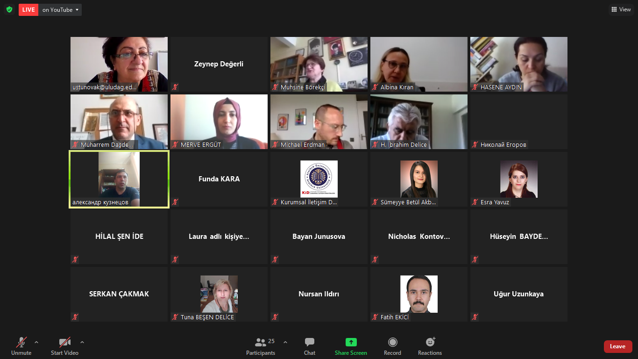
Task: Click the red LIVE indicator
Action: 28,10
